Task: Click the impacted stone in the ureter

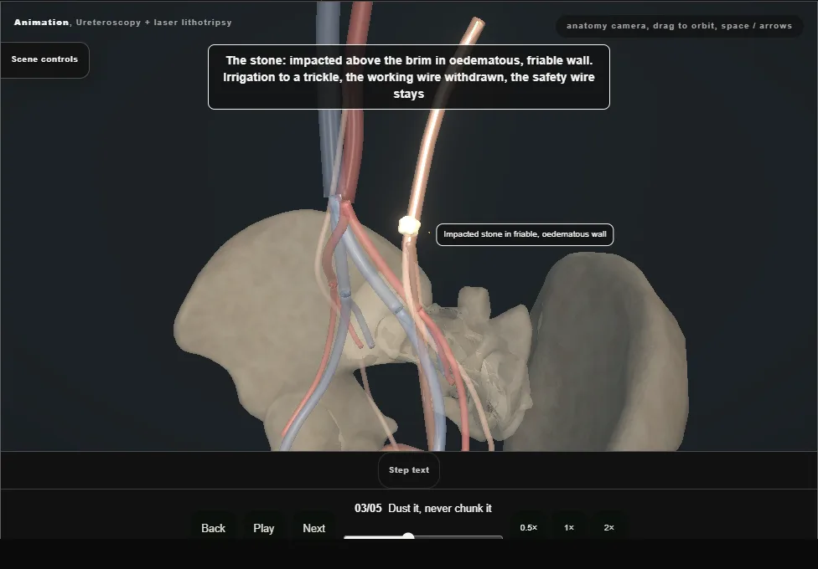Action: click(x=409, y=226)
